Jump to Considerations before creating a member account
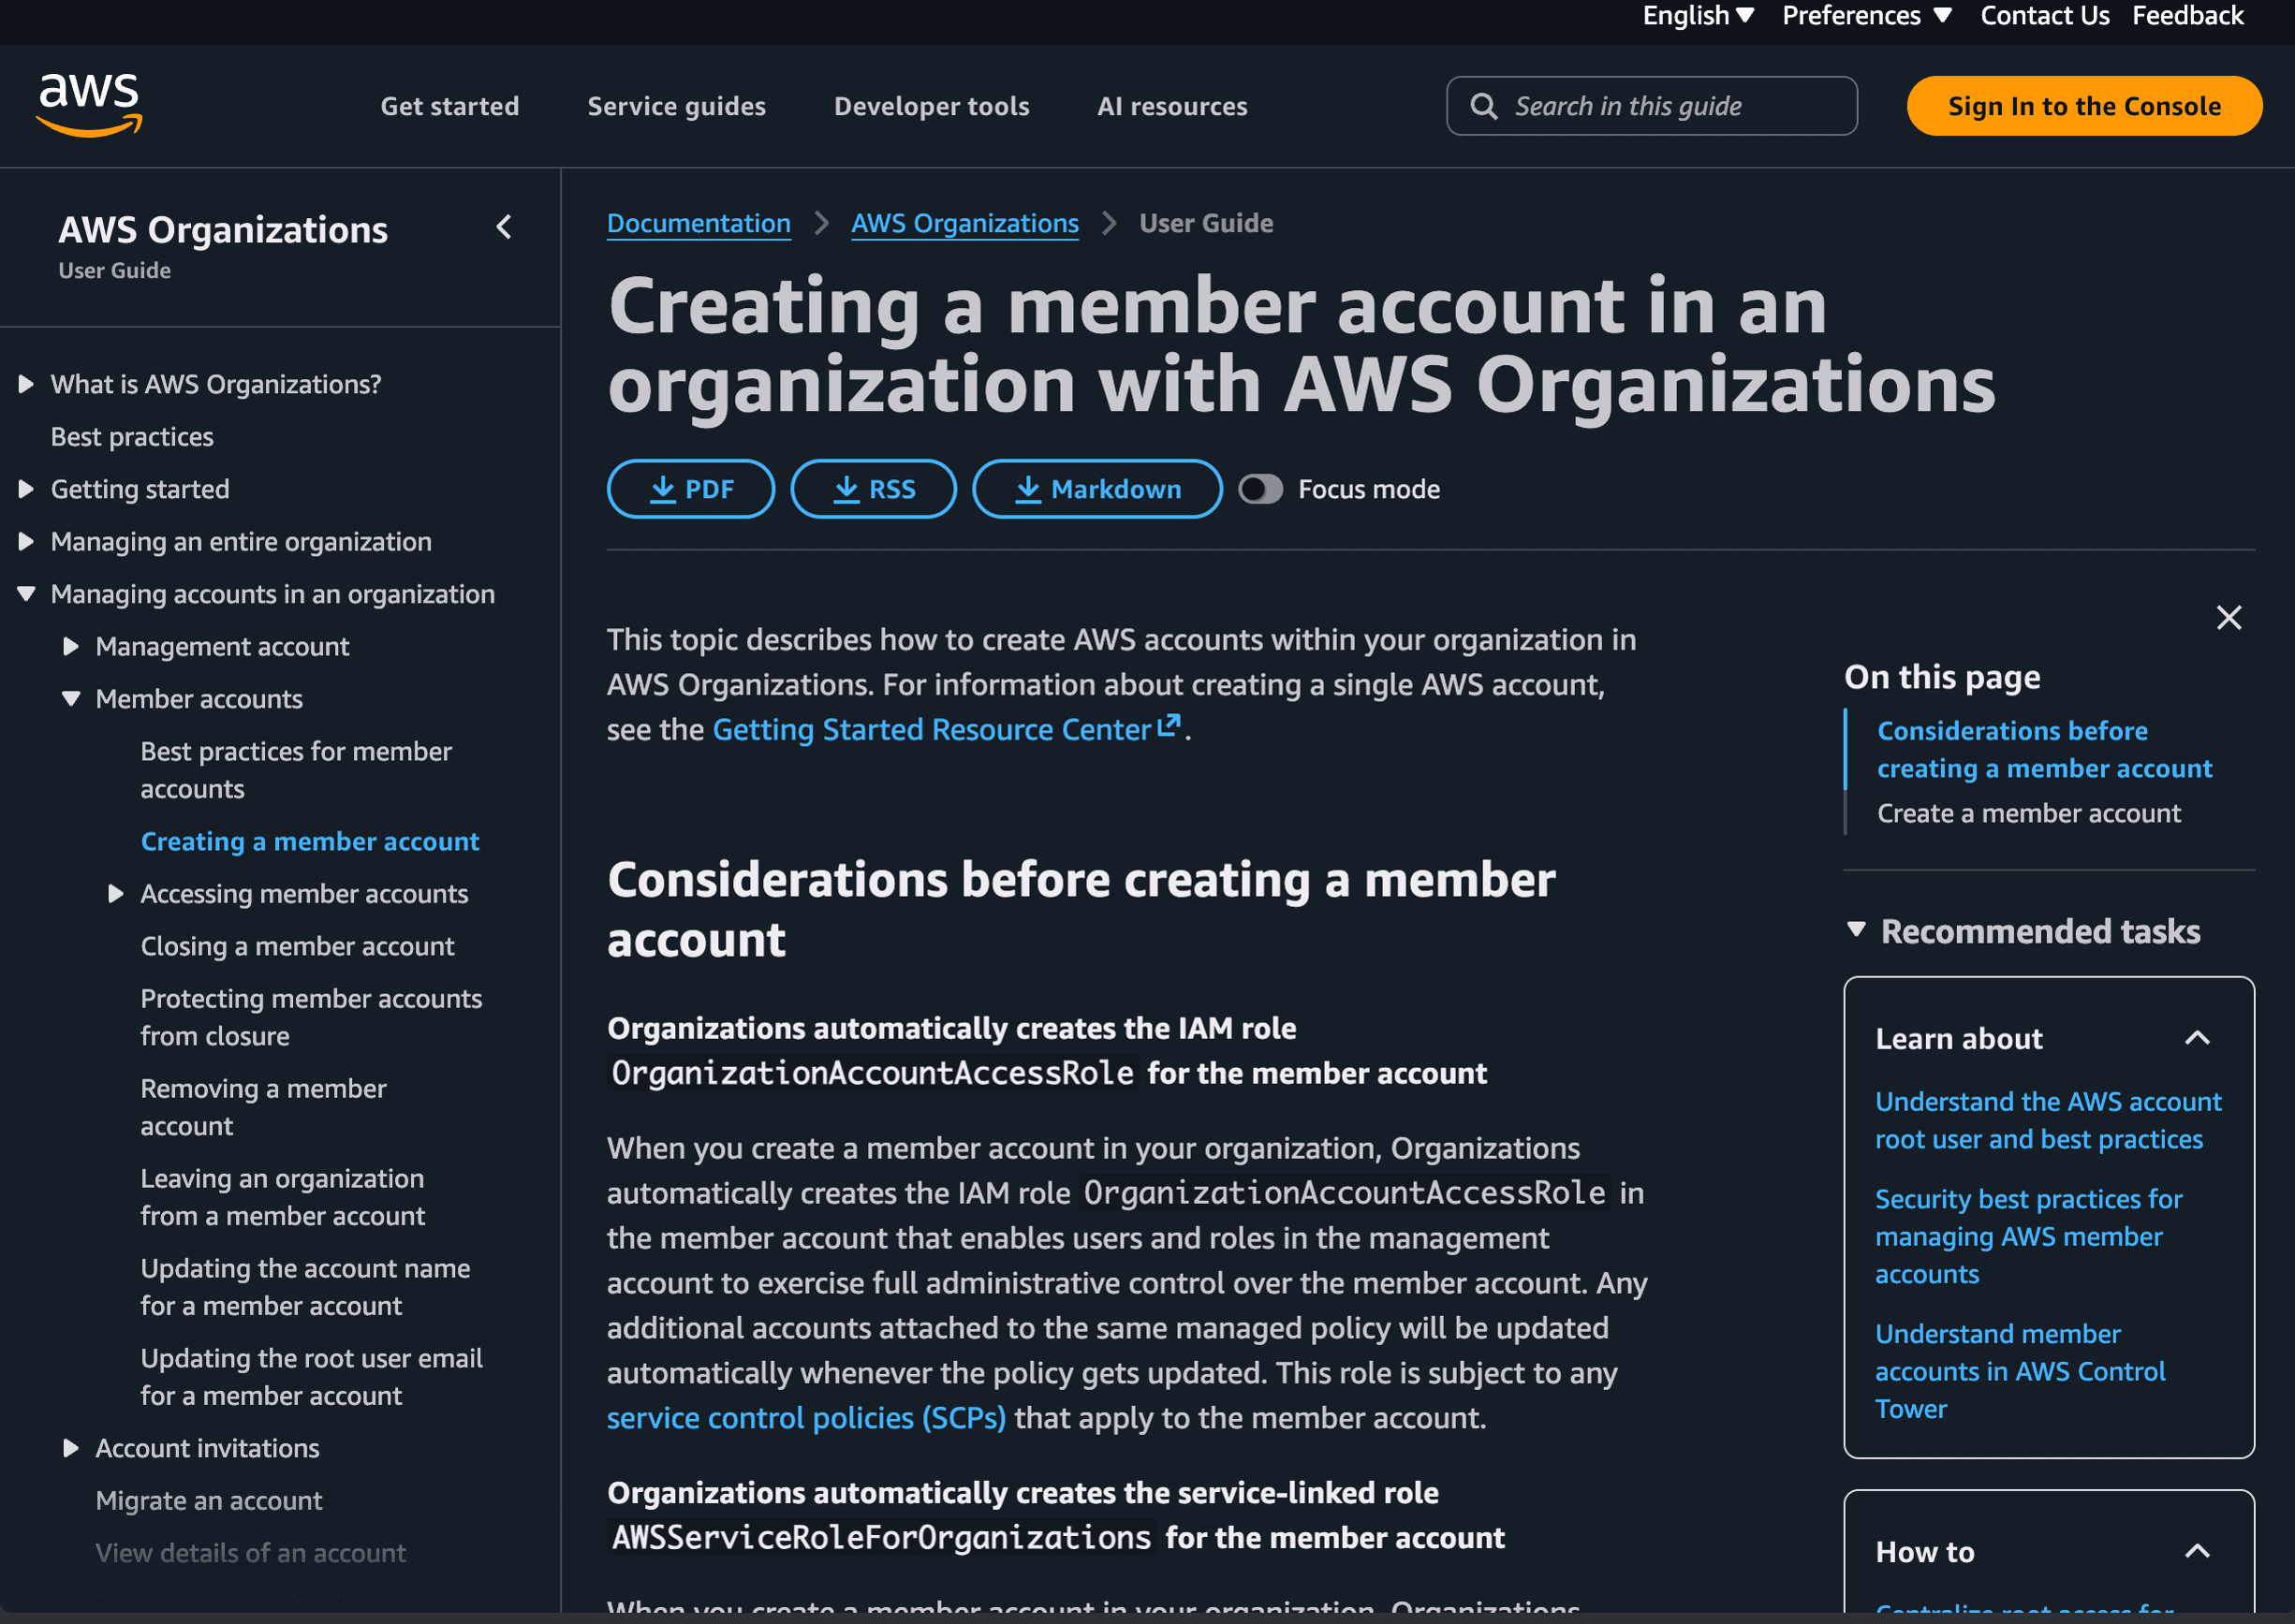This screenshot has height=1624, width=2295. pyautogui.click(x=2044, y=749)
